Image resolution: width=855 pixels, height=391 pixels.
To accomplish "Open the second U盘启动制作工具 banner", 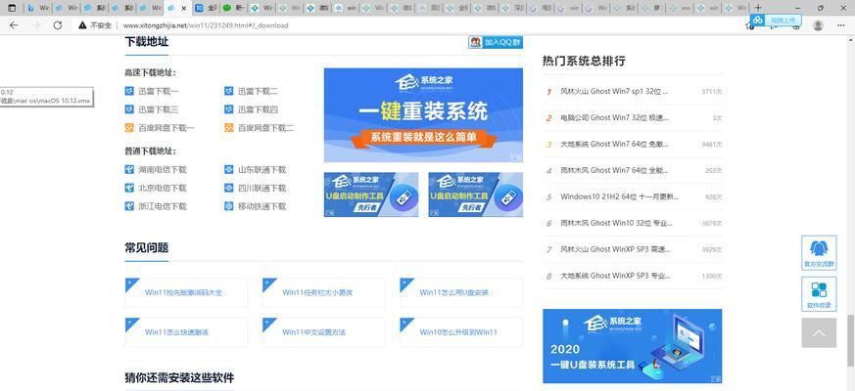I will tap(475, 195).
